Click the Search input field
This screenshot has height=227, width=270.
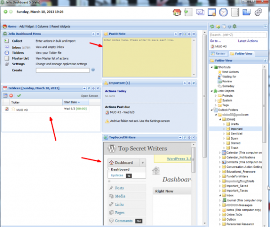[238, 35]
